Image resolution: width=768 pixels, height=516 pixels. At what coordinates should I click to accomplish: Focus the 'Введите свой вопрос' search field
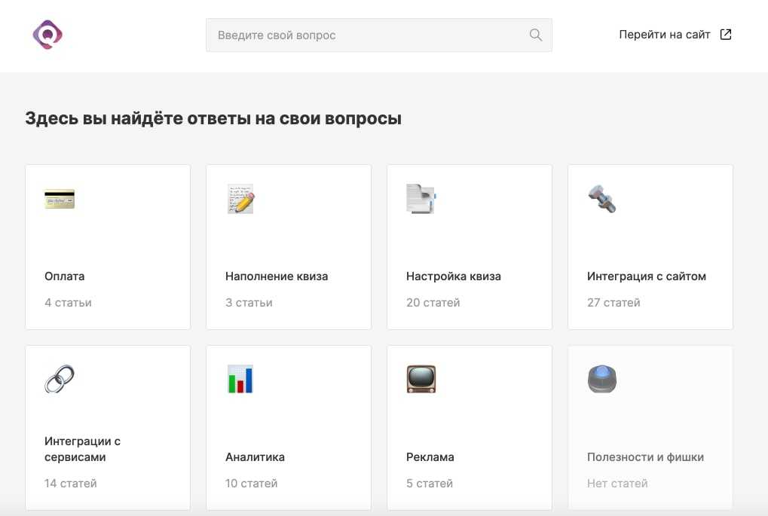point(369,35)
